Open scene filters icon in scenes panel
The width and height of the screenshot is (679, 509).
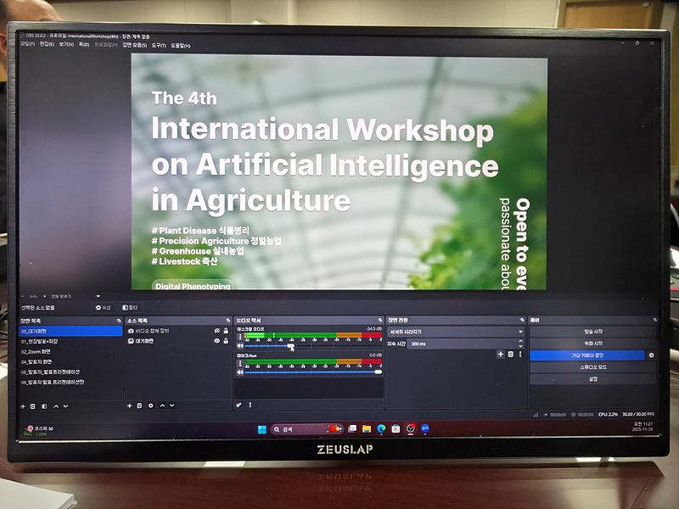44,406
